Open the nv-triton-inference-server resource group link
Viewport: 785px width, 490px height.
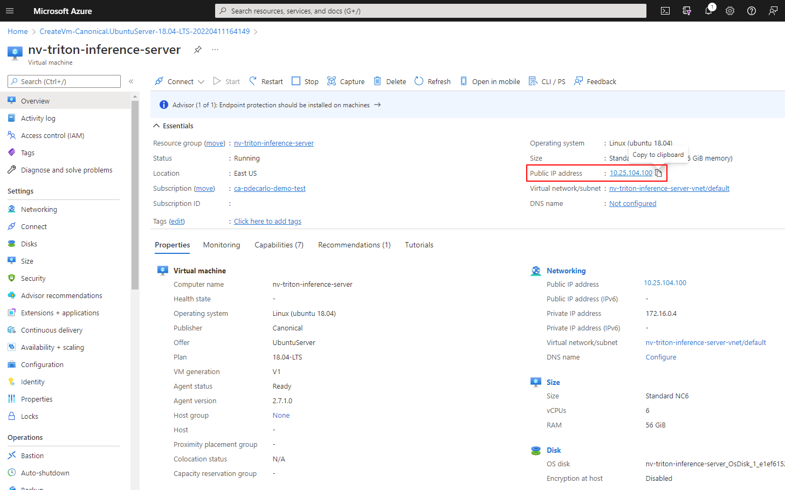click(274, 143)
